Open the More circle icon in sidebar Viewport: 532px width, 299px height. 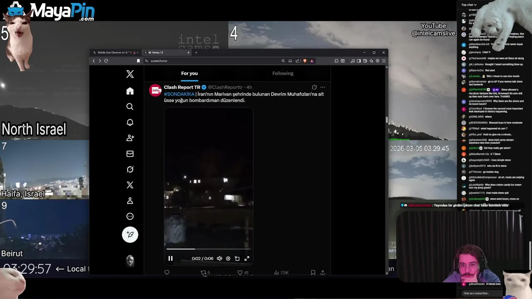pyautogui.click(x=130, y=216)
